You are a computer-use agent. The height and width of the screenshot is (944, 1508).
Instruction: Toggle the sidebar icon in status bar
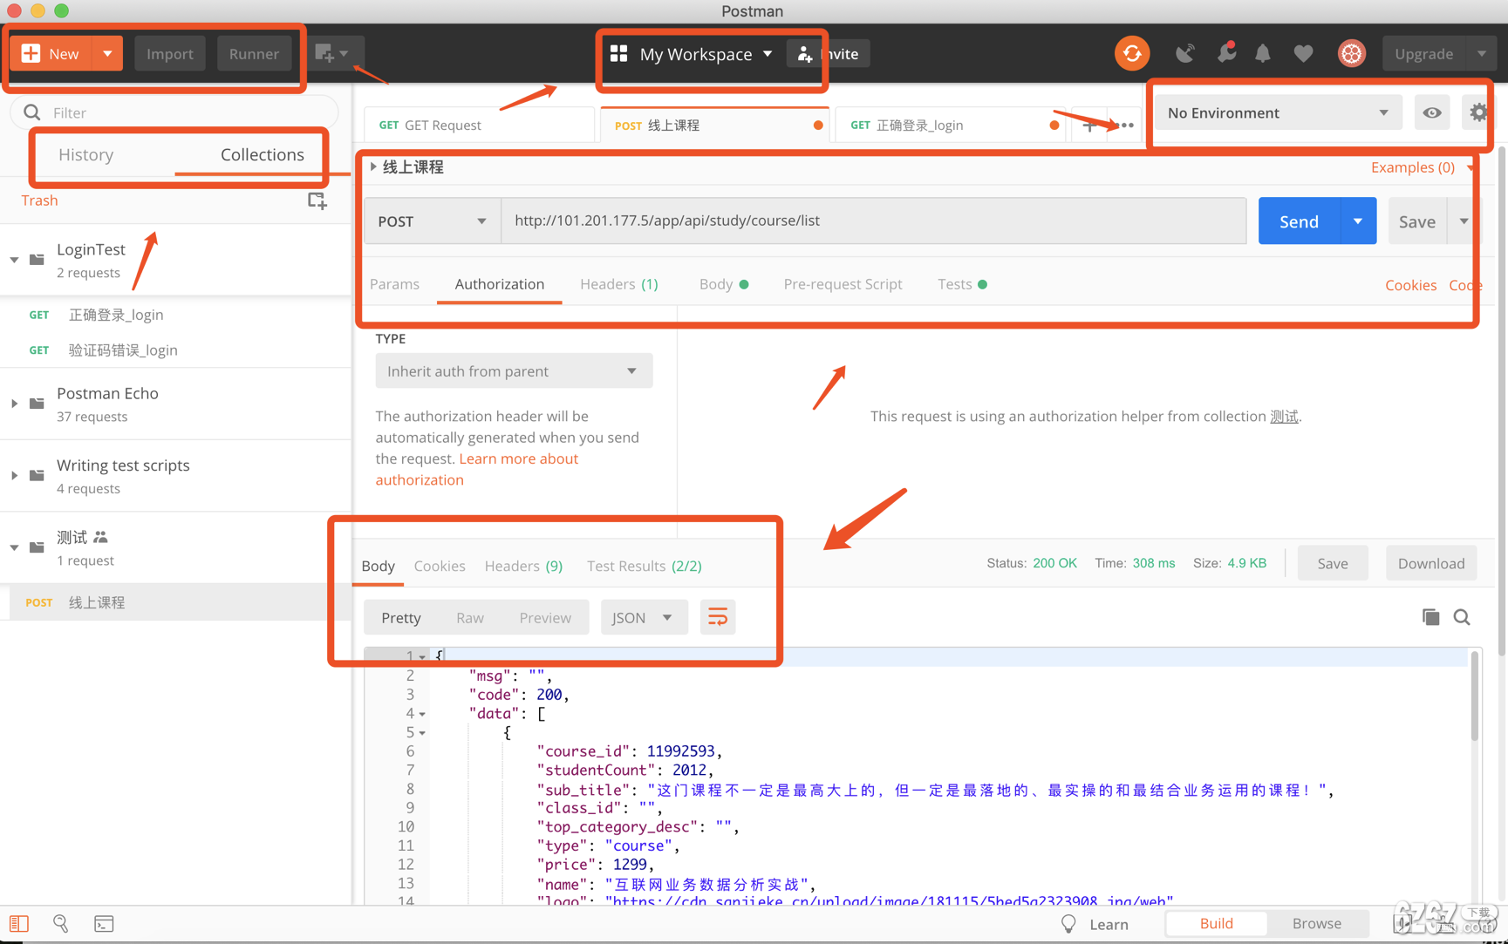(x=19, y=924)
